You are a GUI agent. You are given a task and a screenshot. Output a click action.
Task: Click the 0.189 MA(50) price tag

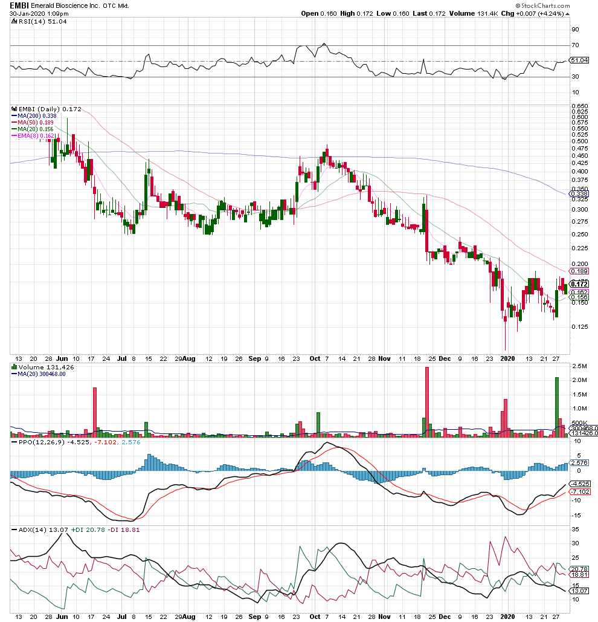[579, 271]
